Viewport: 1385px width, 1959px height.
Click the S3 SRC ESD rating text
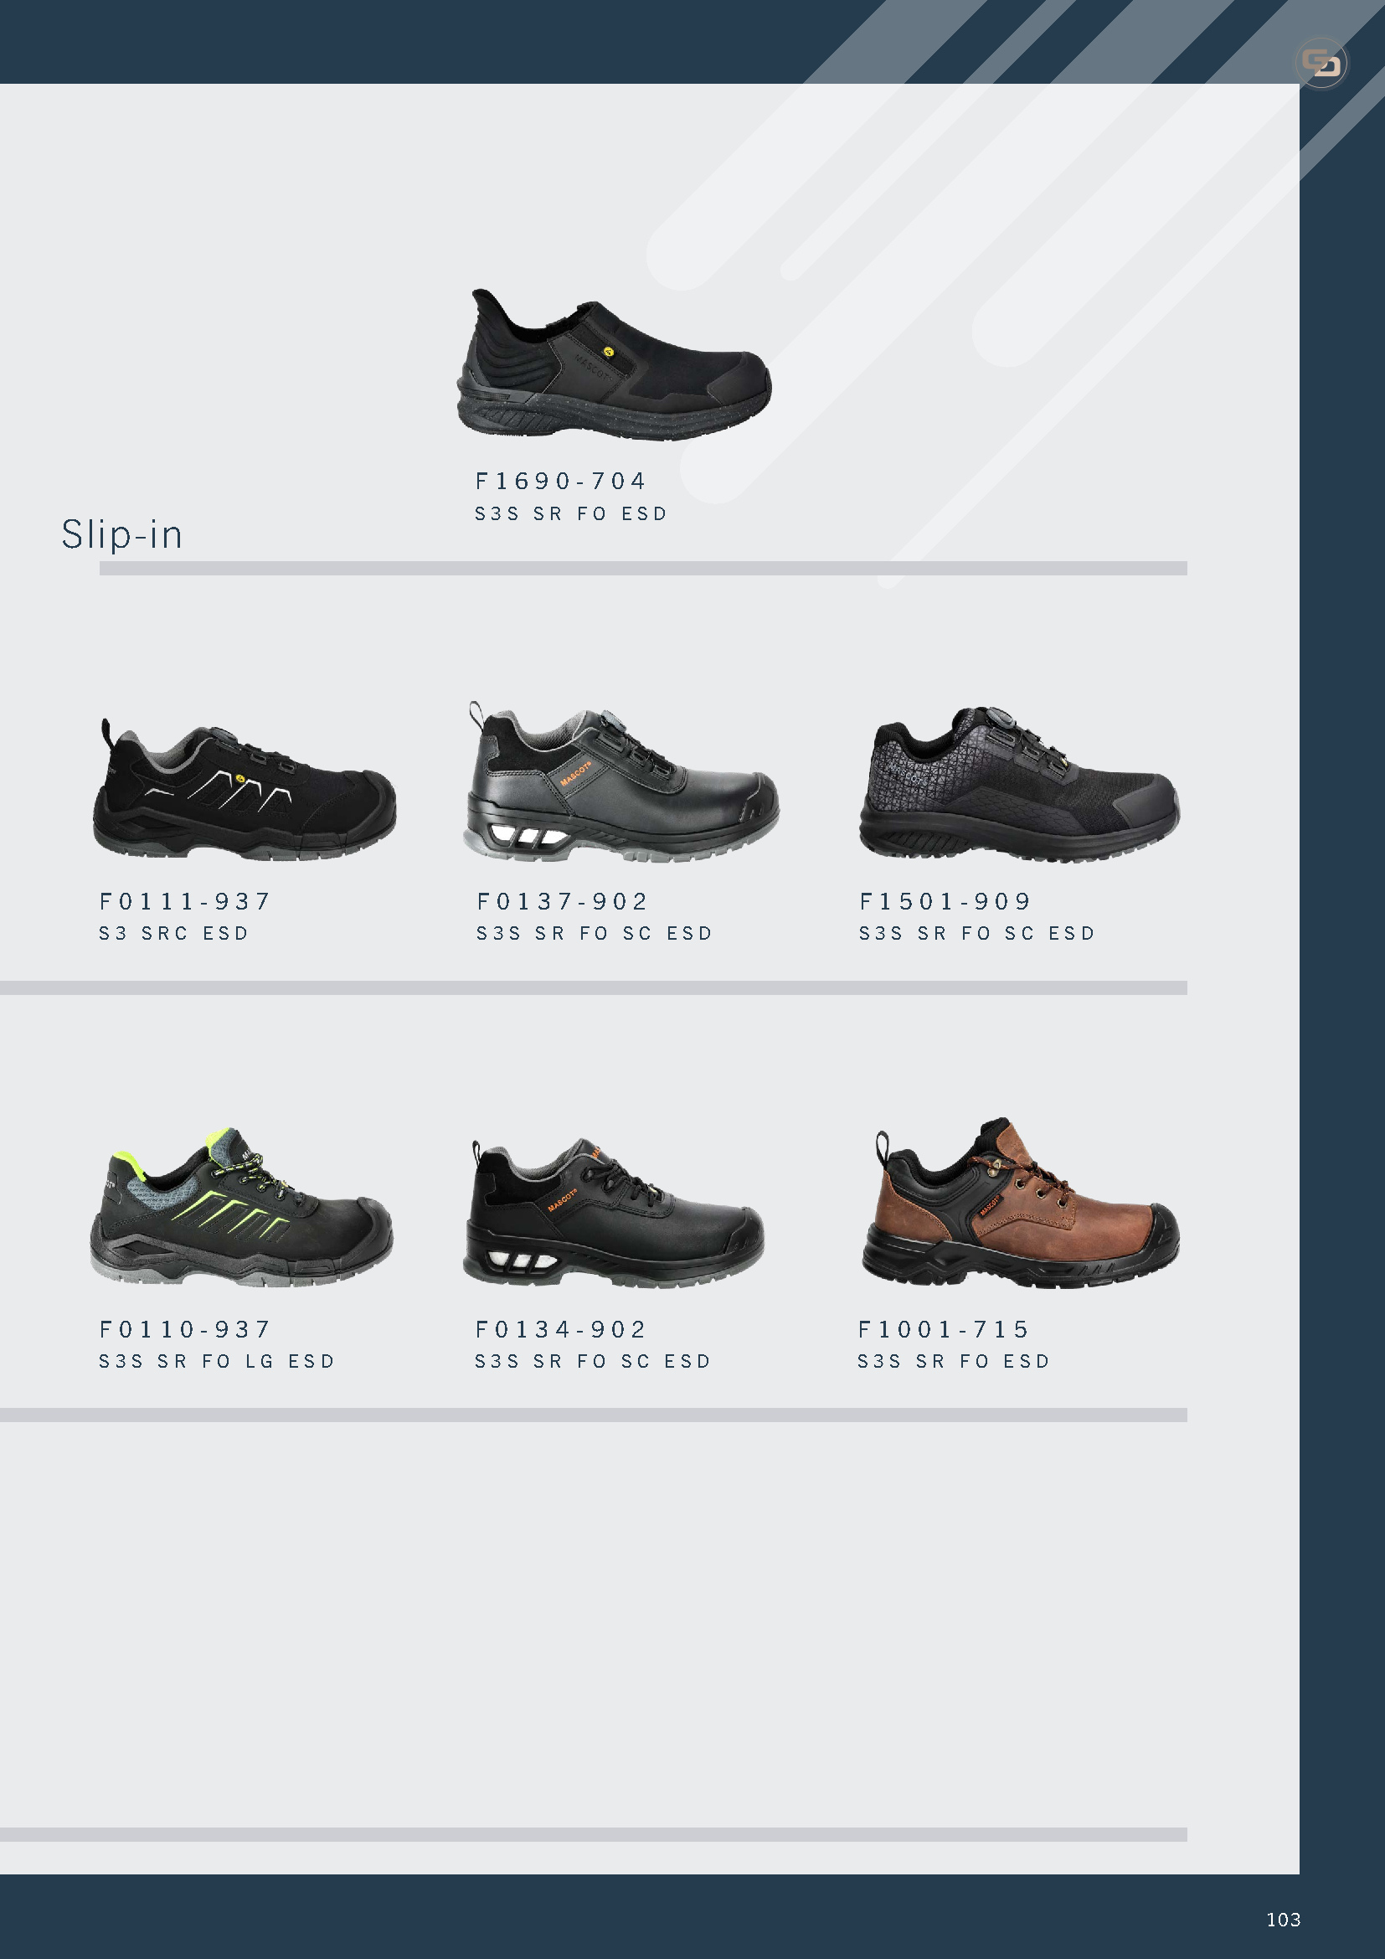point(174,933)
